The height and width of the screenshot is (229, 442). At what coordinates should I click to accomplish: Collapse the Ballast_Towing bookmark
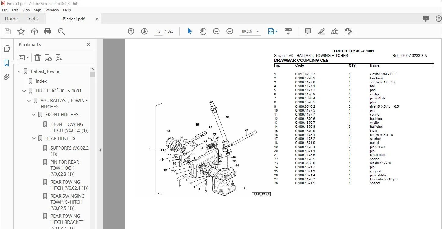(20, 71)
